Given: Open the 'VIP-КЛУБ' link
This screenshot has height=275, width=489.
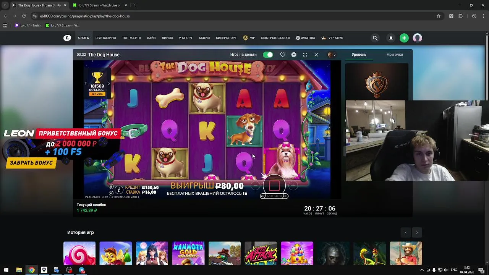Looking at the screenshot, I should (332, 38).
